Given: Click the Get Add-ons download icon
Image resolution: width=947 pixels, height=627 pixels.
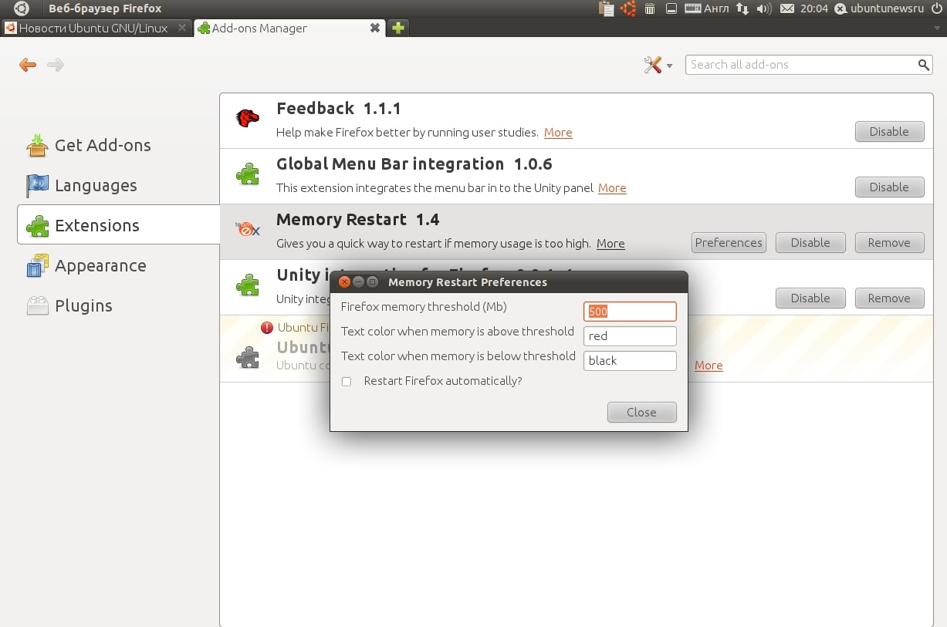Looking at the screenshot, I should [37, 145].
